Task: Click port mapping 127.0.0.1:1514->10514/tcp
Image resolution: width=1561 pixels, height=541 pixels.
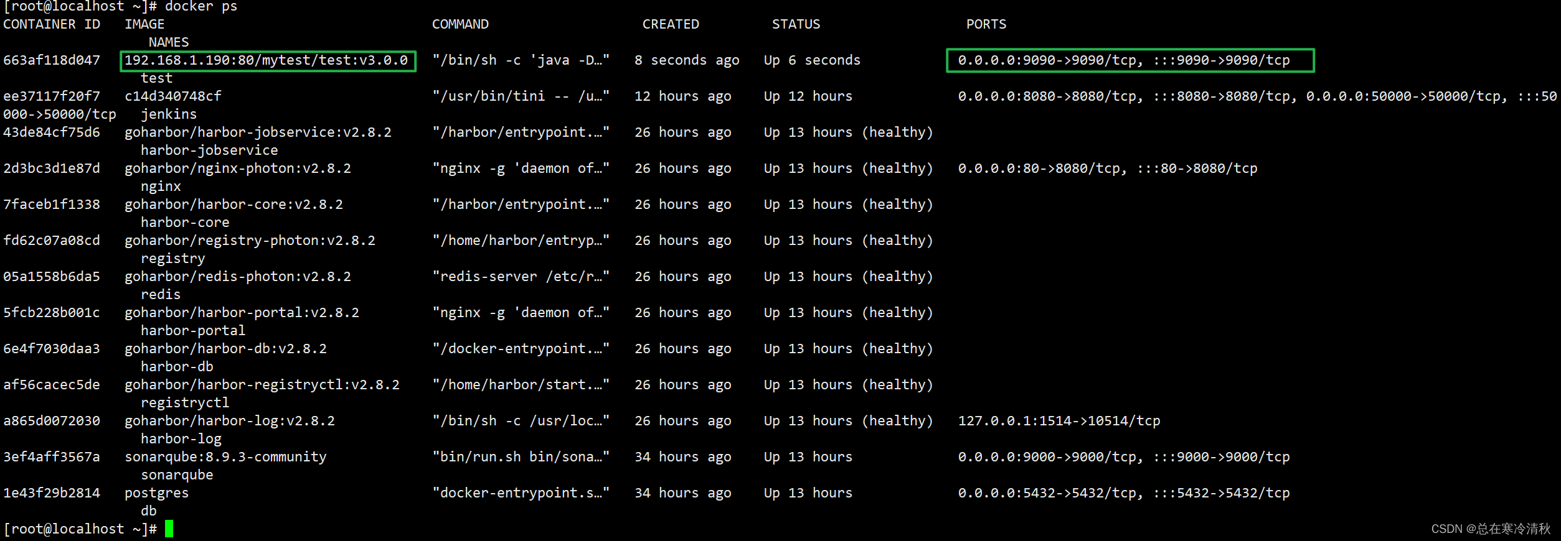Action: [1059, 421]
